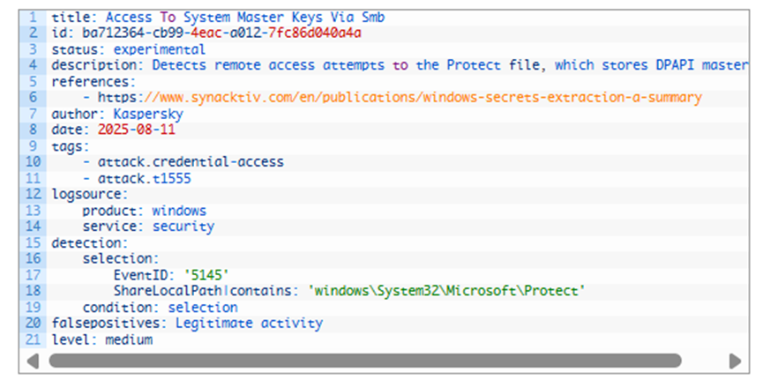Click the left scroll arrow of the horizontal scrollbar

(x=33, y=361)
